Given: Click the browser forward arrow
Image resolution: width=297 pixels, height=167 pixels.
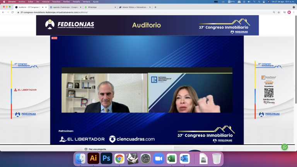Looking at the screenshot, I should 8,12.
